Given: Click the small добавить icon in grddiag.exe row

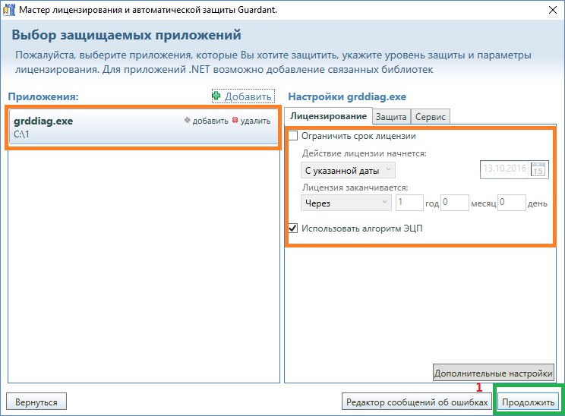Looking at the screenshot, I should 188,121.
